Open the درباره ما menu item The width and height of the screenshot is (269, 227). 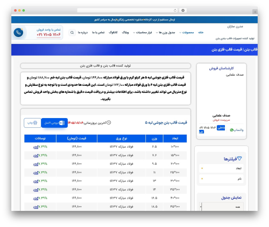(83, 32)
